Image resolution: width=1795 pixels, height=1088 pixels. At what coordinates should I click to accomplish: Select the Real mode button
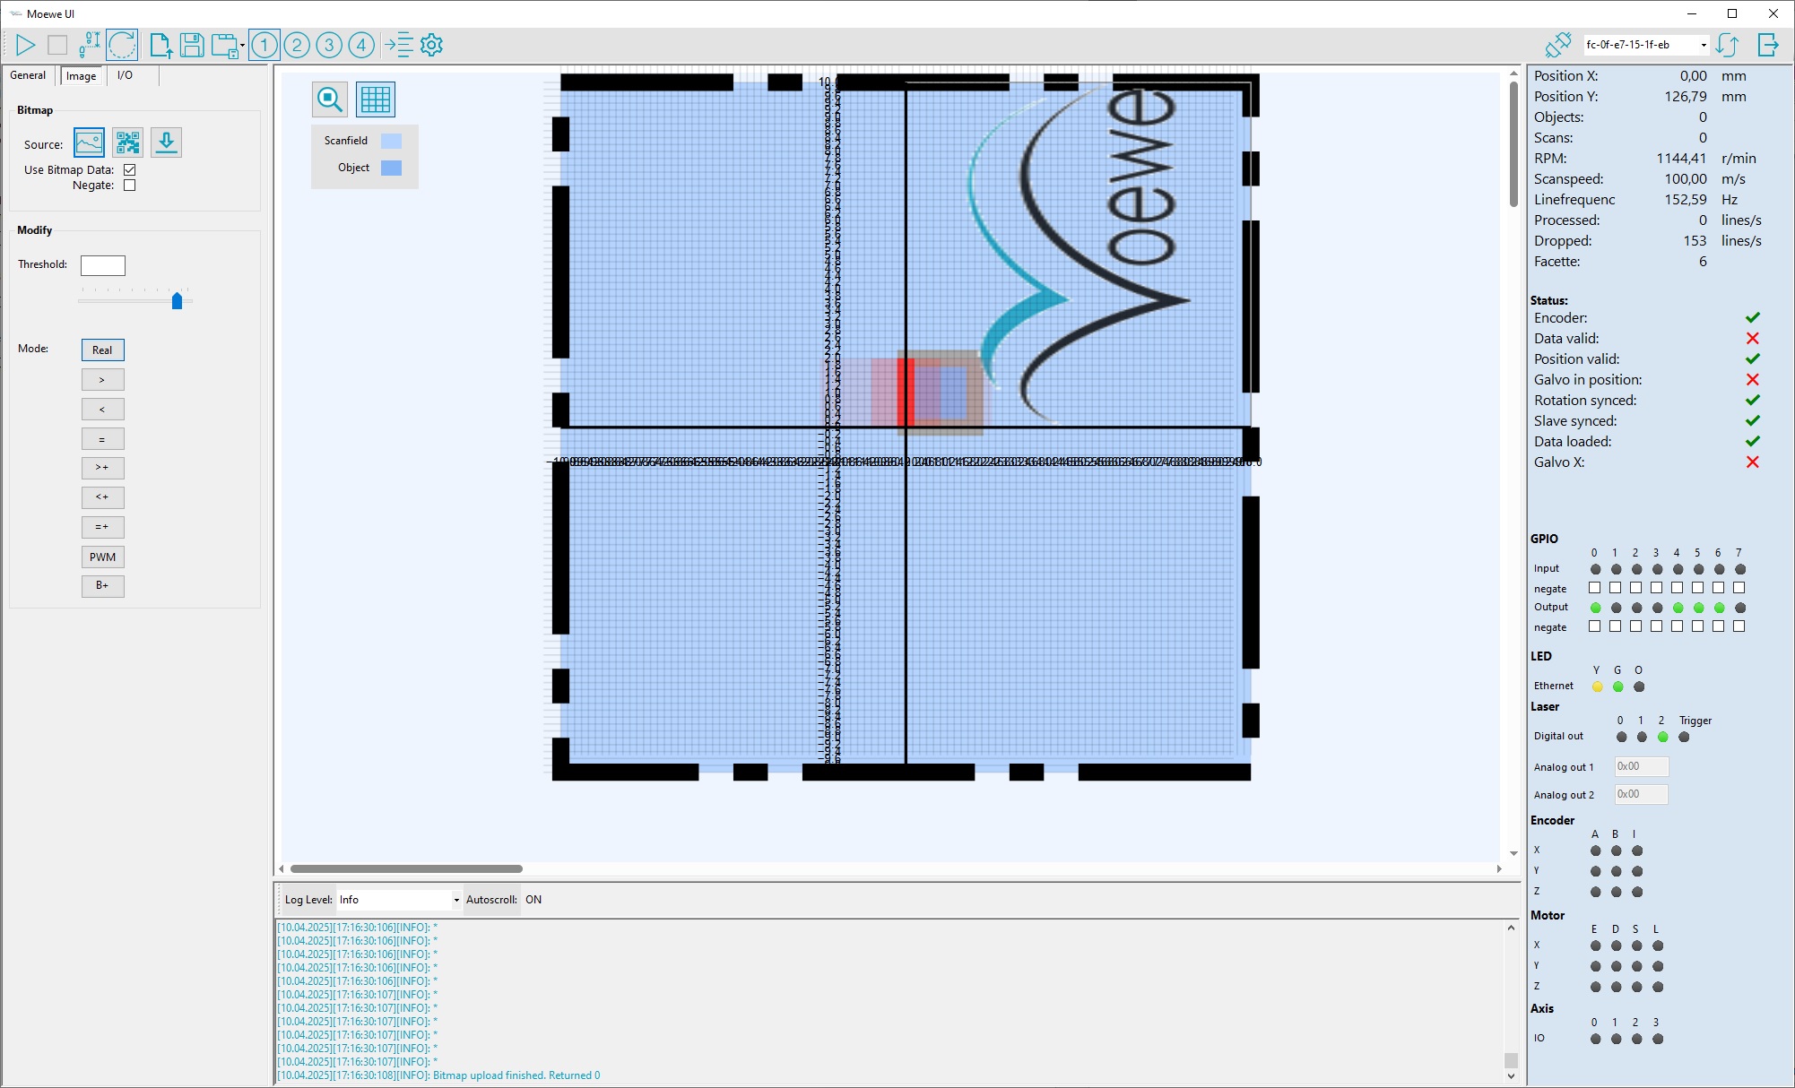[102, 350]
